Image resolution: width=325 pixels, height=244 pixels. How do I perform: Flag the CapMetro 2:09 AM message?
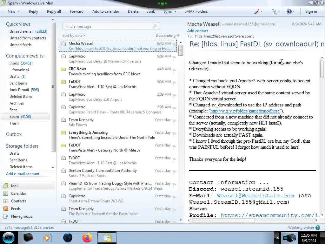point(175,95)
